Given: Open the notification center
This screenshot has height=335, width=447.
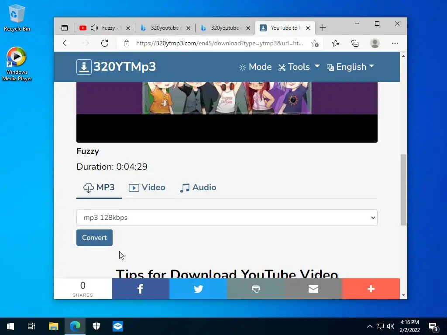Looking at the screenshot, I should 433,326.
